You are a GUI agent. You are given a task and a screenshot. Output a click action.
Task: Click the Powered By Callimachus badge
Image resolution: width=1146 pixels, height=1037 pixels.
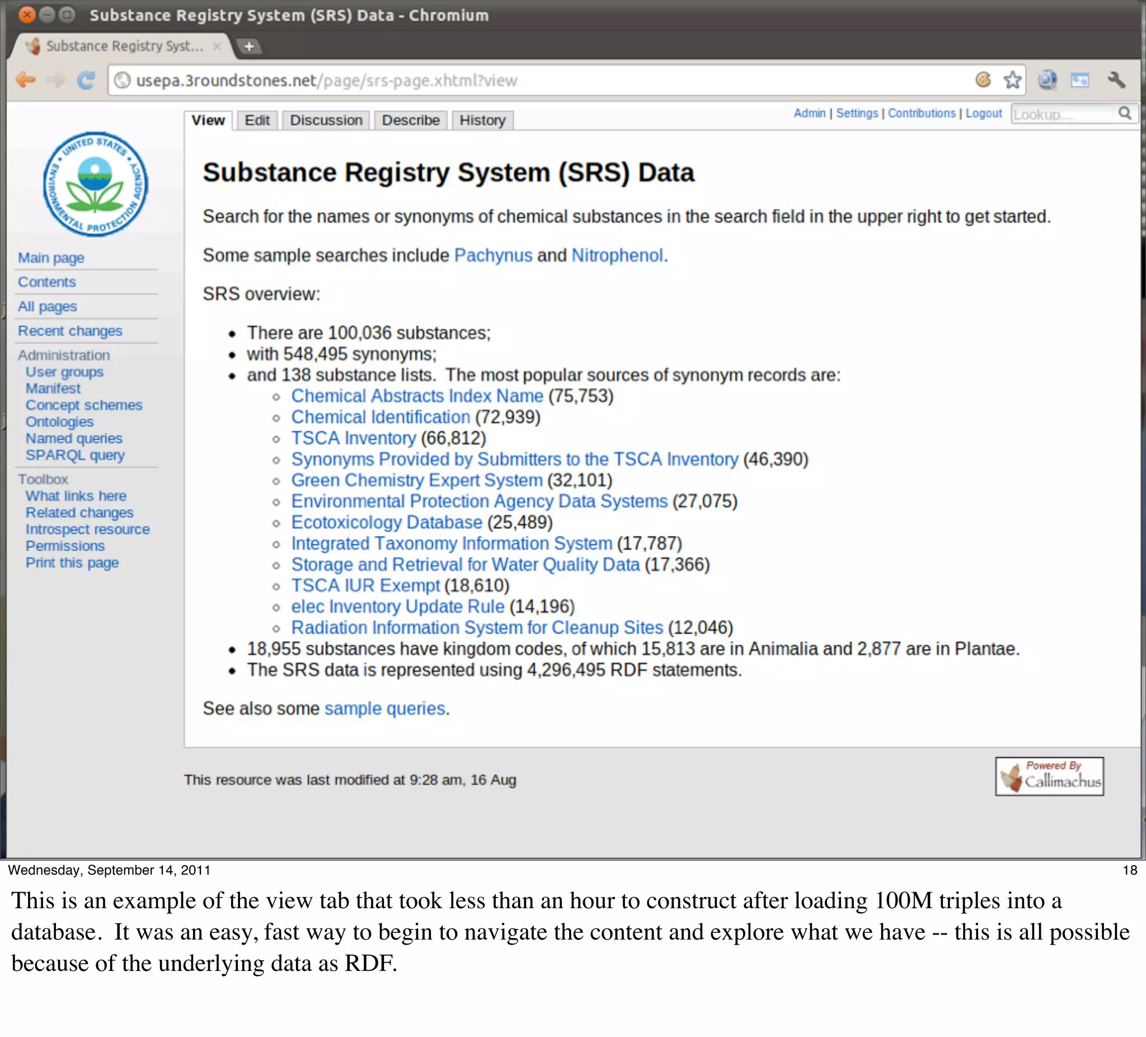[1049, 776]
